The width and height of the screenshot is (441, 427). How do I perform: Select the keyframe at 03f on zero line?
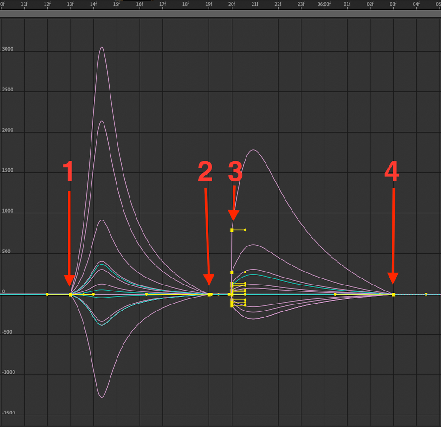394,295
